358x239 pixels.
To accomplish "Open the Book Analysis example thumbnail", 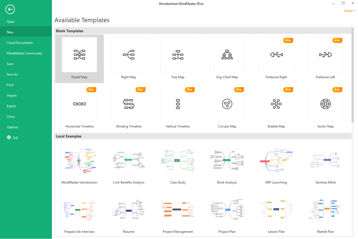I will point(227,160).
